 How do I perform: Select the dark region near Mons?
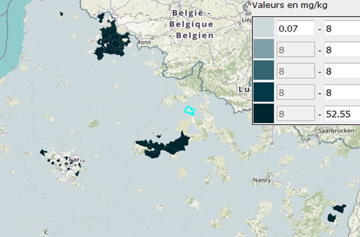[x=112, y=41]
